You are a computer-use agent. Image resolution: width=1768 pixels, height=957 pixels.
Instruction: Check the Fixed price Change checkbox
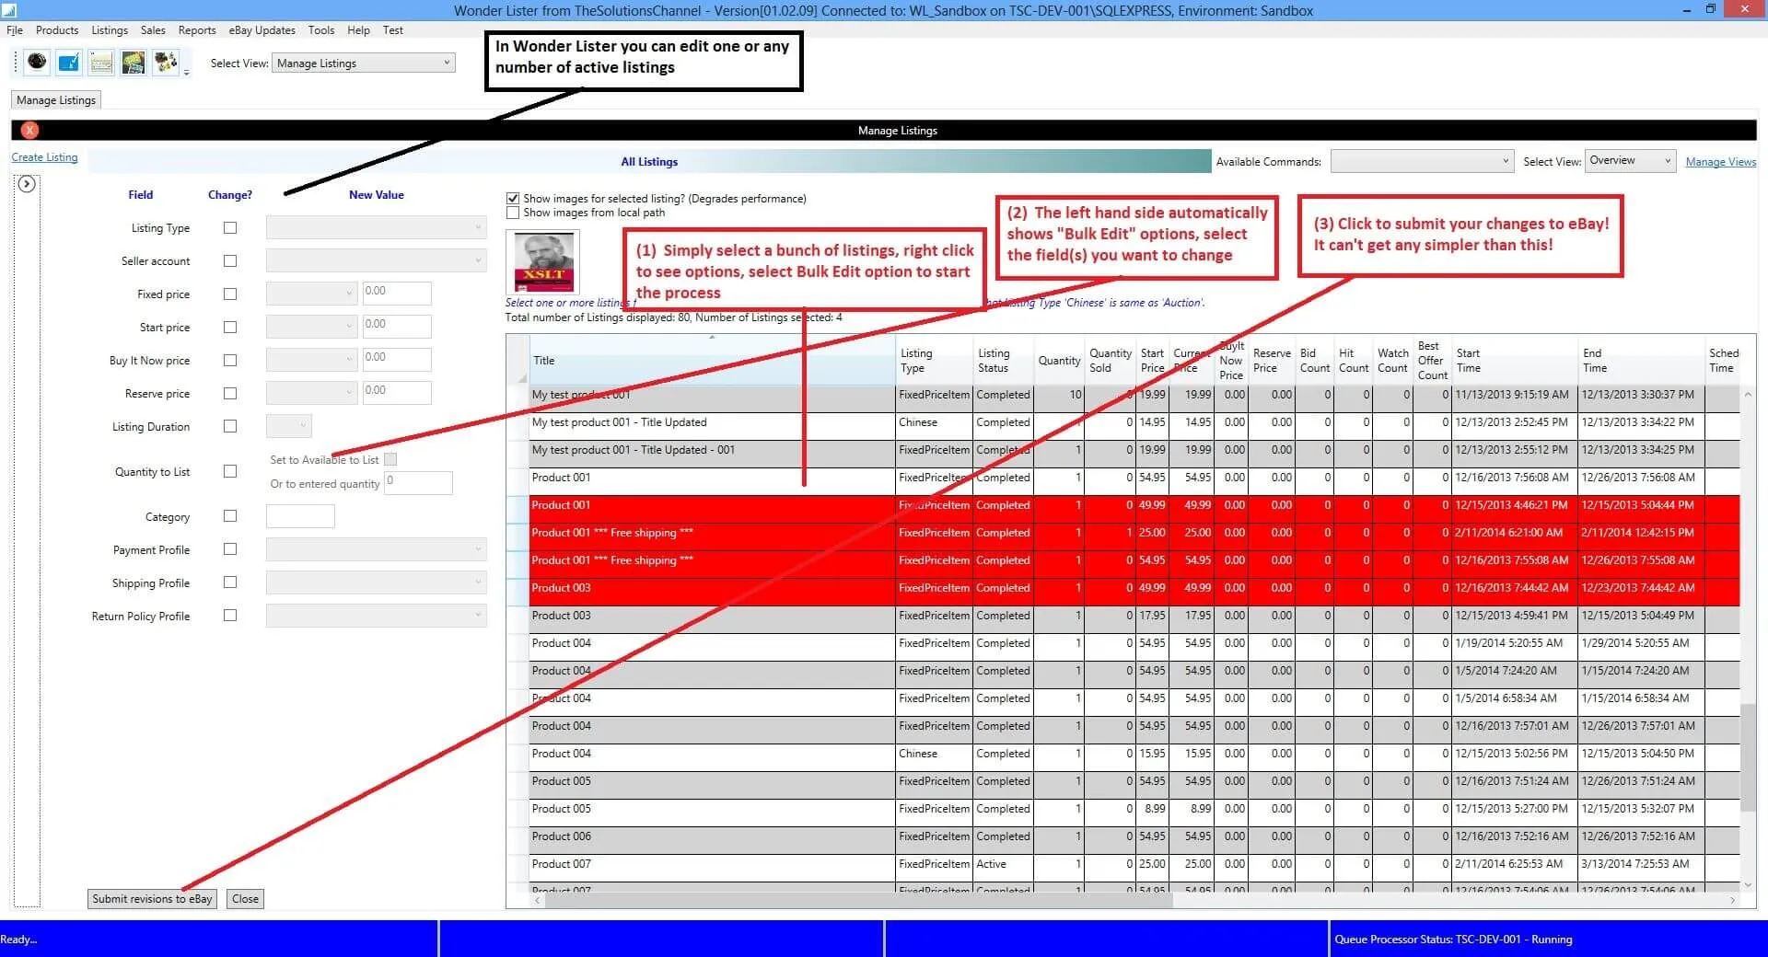point(229,294)
